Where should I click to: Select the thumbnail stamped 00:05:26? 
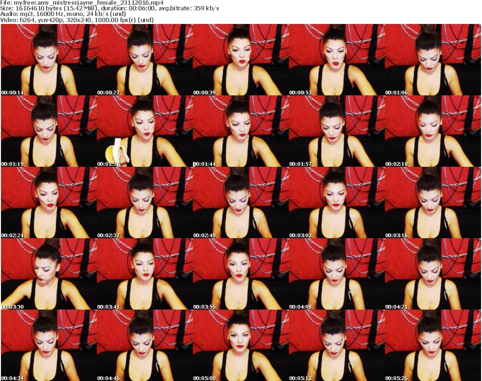click(x=433, y=345)
